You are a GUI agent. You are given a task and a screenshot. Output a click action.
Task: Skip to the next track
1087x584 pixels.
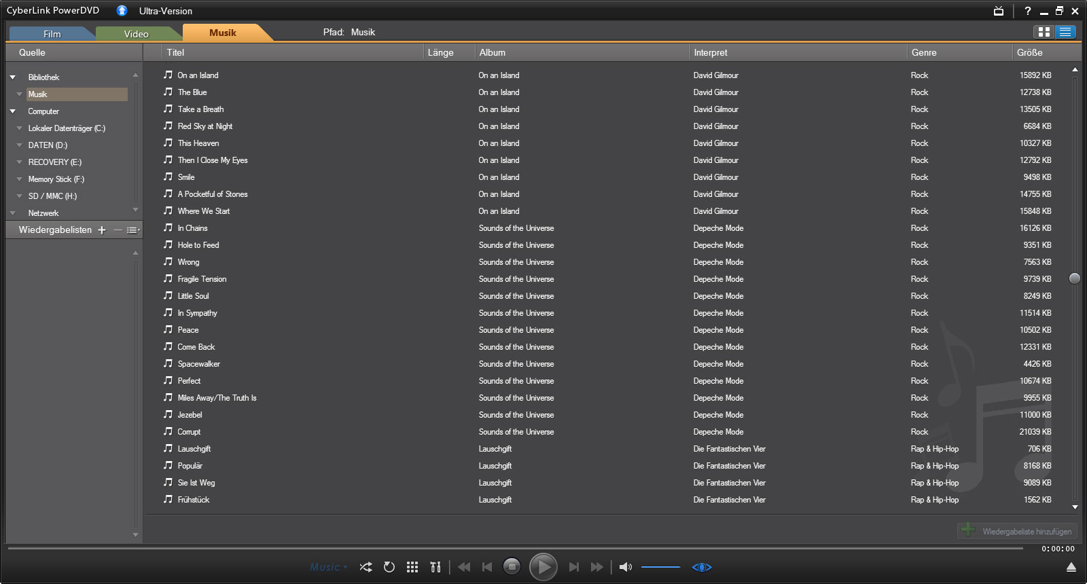(573, 567)
